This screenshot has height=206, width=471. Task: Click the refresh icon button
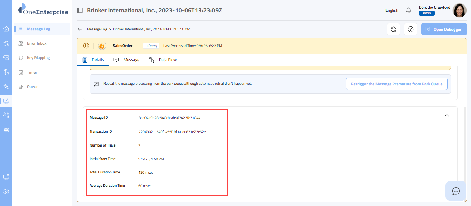pos(393,29)
